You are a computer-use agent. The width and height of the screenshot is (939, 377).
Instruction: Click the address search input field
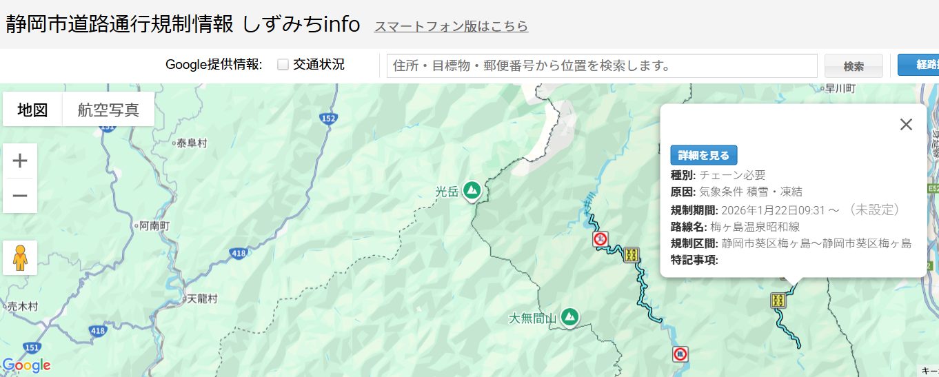(x=602, y=66)
